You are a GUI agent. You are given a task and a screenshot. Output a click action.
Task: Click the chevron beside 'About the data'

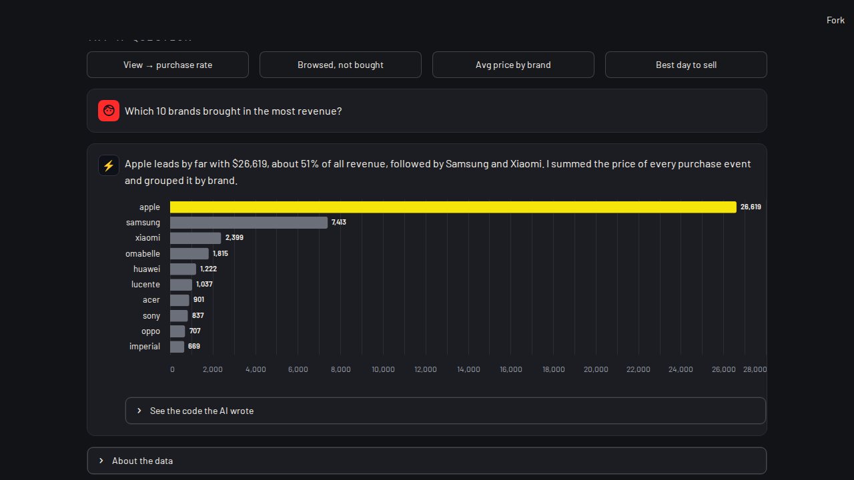coord(101,461)
